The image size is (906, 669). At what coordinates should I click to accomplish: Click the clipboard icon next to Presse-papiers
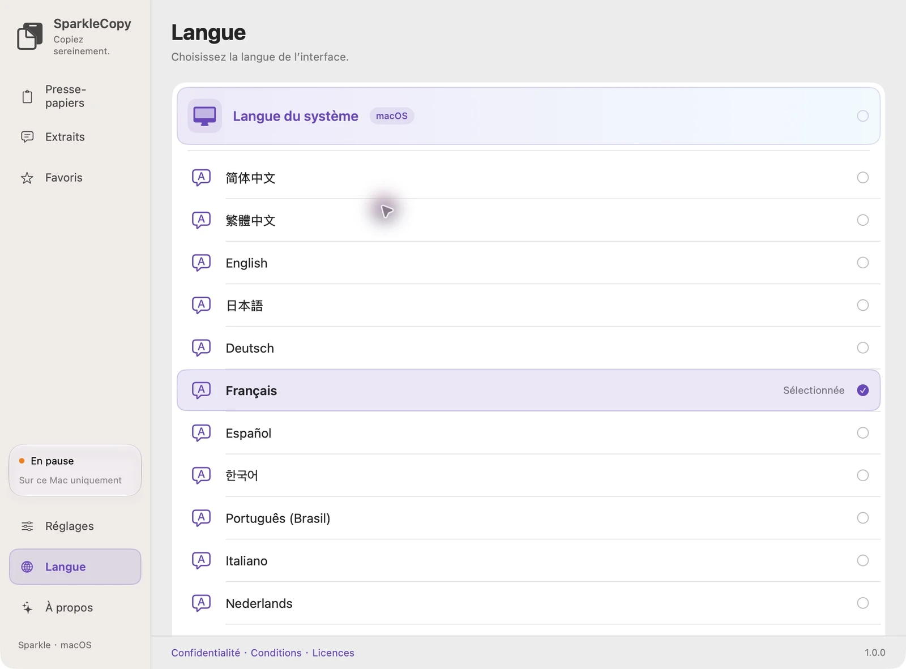pyautogui.click(x=27, y=97)
